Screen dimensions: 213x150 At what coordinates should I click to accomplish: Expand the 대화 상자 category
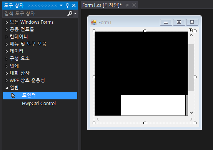pyautogui.click(x=7, y=73)
